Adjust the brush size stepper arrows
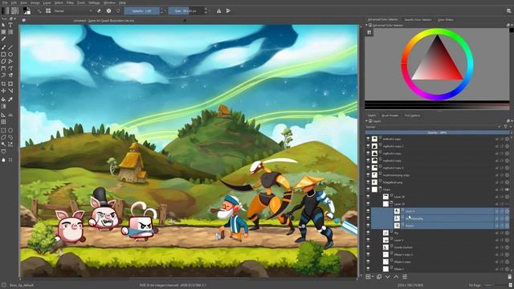Viewport: 514px width, 289px height. 206,10
